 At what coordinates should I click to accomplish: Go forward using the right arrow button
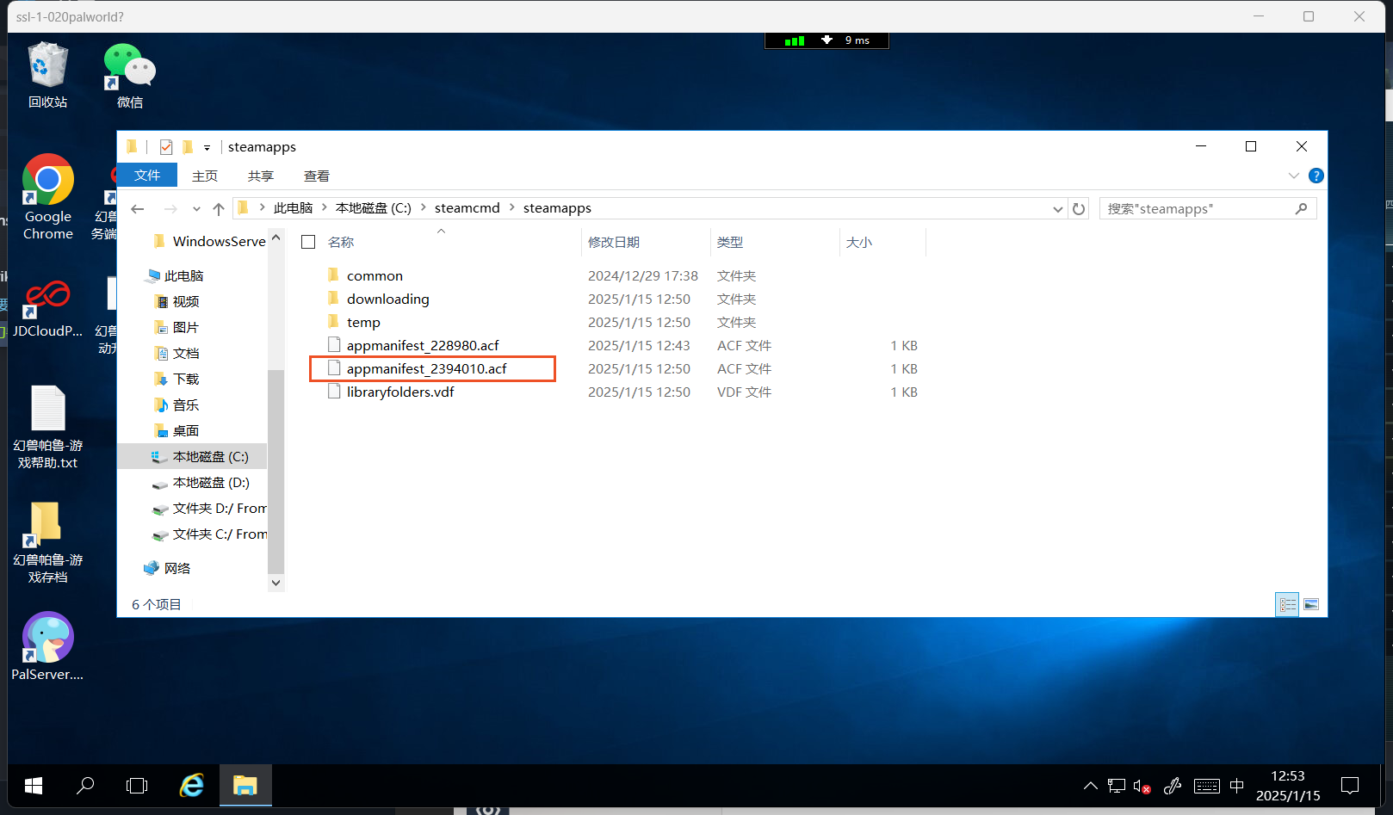170,208
